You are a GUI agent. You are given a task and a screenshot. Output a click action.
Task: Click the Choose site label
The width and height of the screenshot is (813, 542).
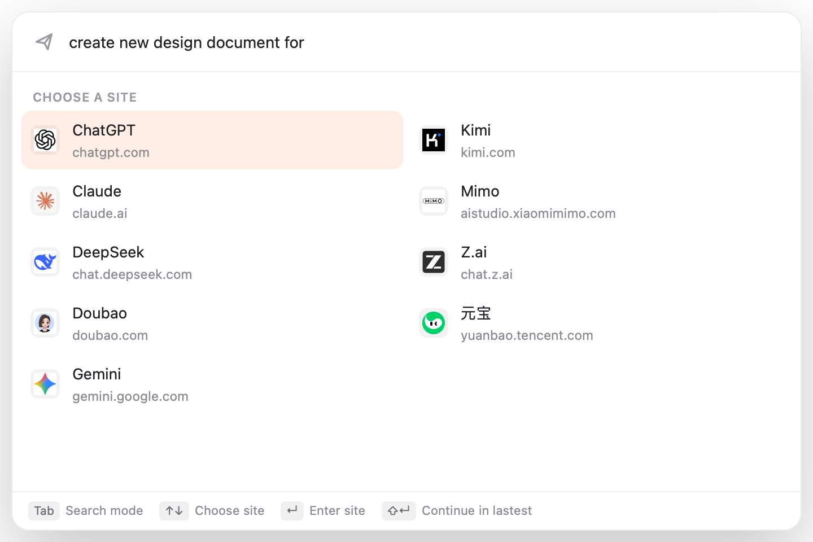tap(230, 511)
